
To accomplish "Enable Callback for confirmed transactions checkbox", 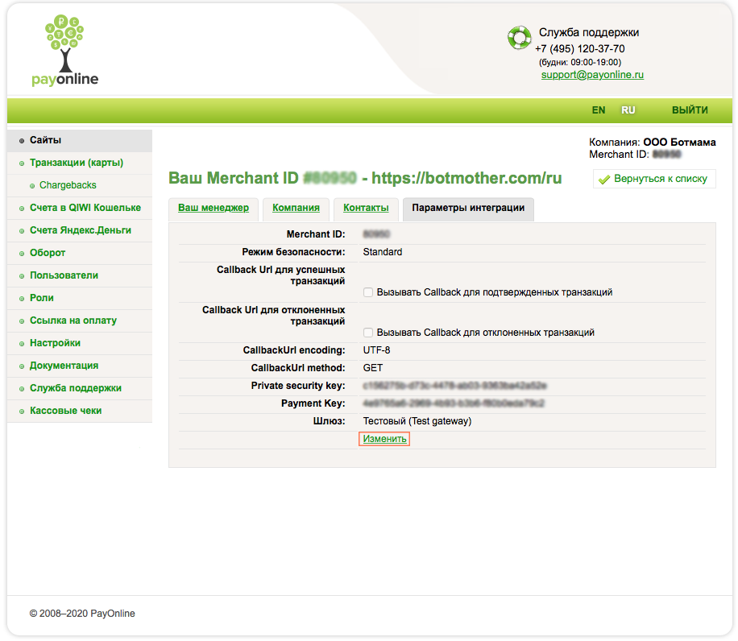I will pos(368,292).
